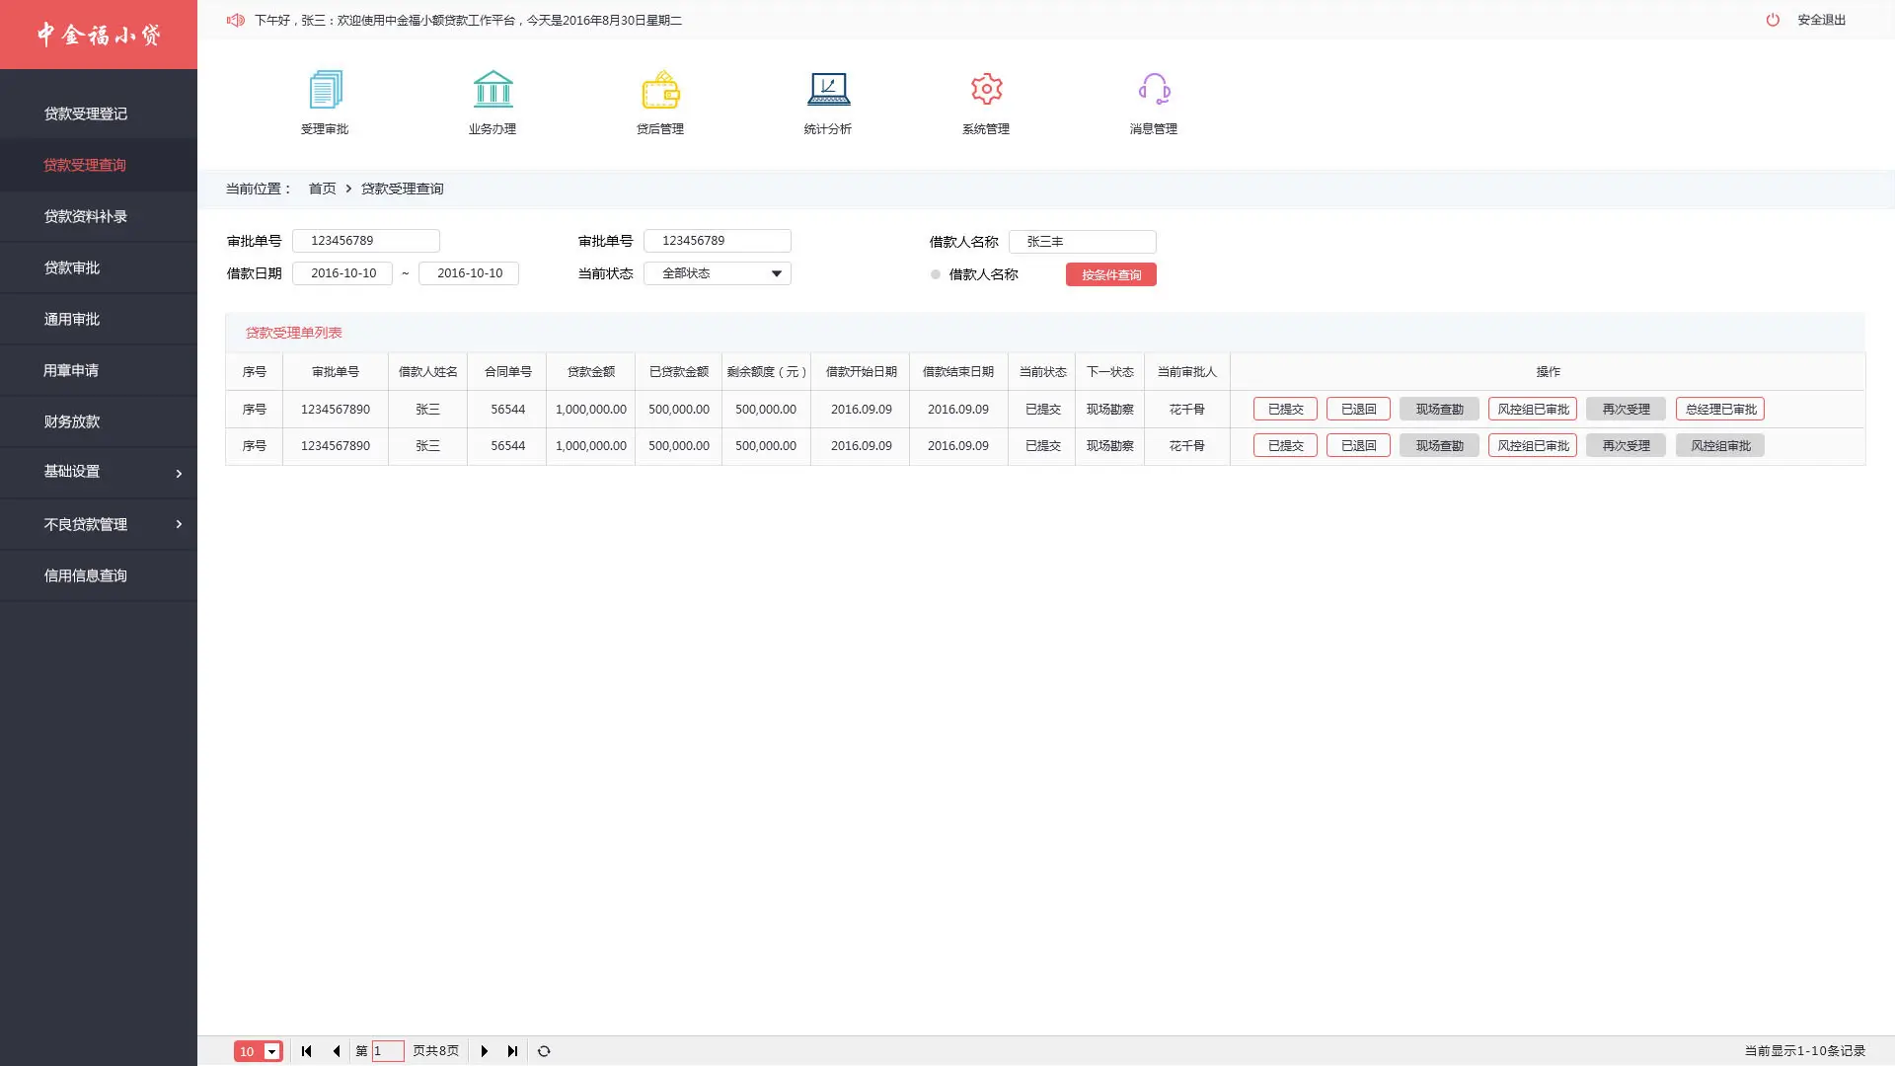The image size is (1895, 1066).
Task: Go to next page in pager
Action: point(485,1051)
